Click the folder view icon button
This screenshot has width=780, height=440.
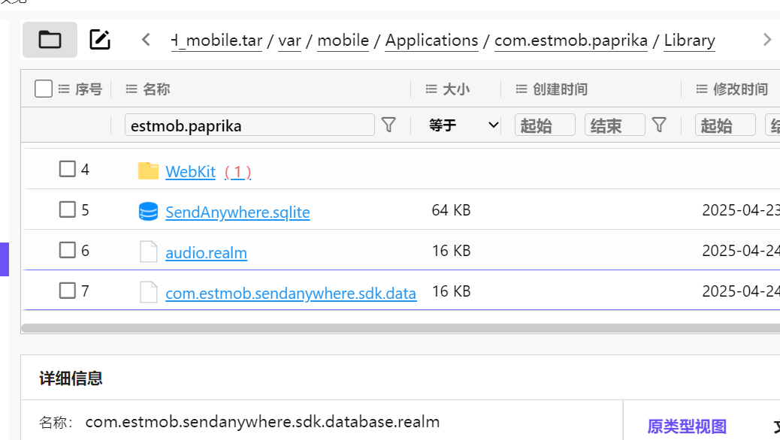50,40
